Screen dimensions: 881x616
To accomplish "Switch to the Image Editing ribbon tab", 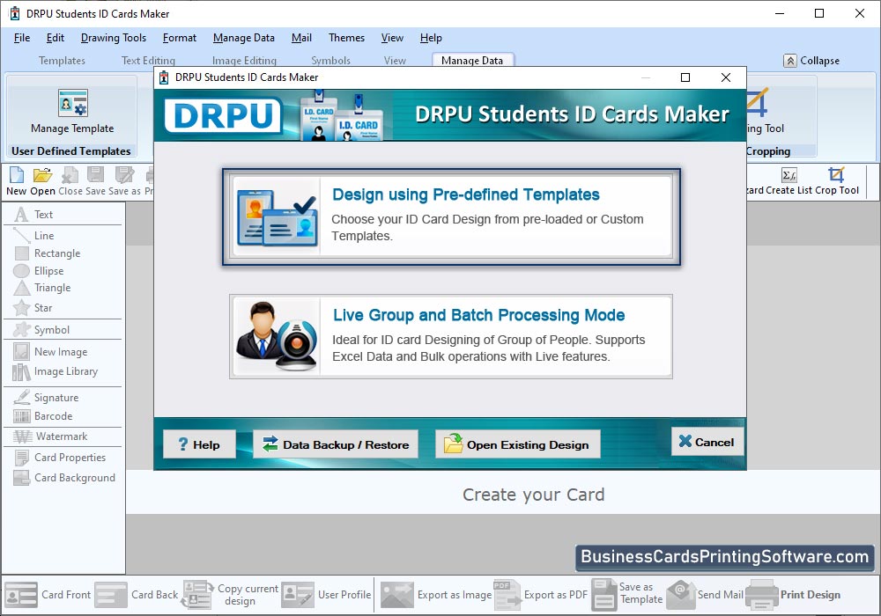I will pos(244,61).
